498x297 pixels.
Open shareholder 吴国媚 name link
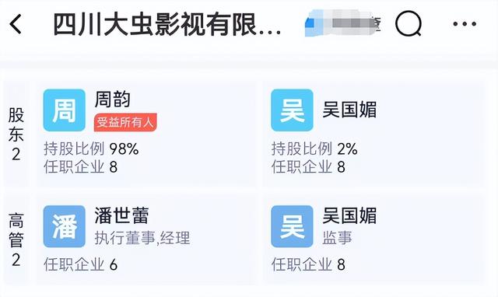349,110
